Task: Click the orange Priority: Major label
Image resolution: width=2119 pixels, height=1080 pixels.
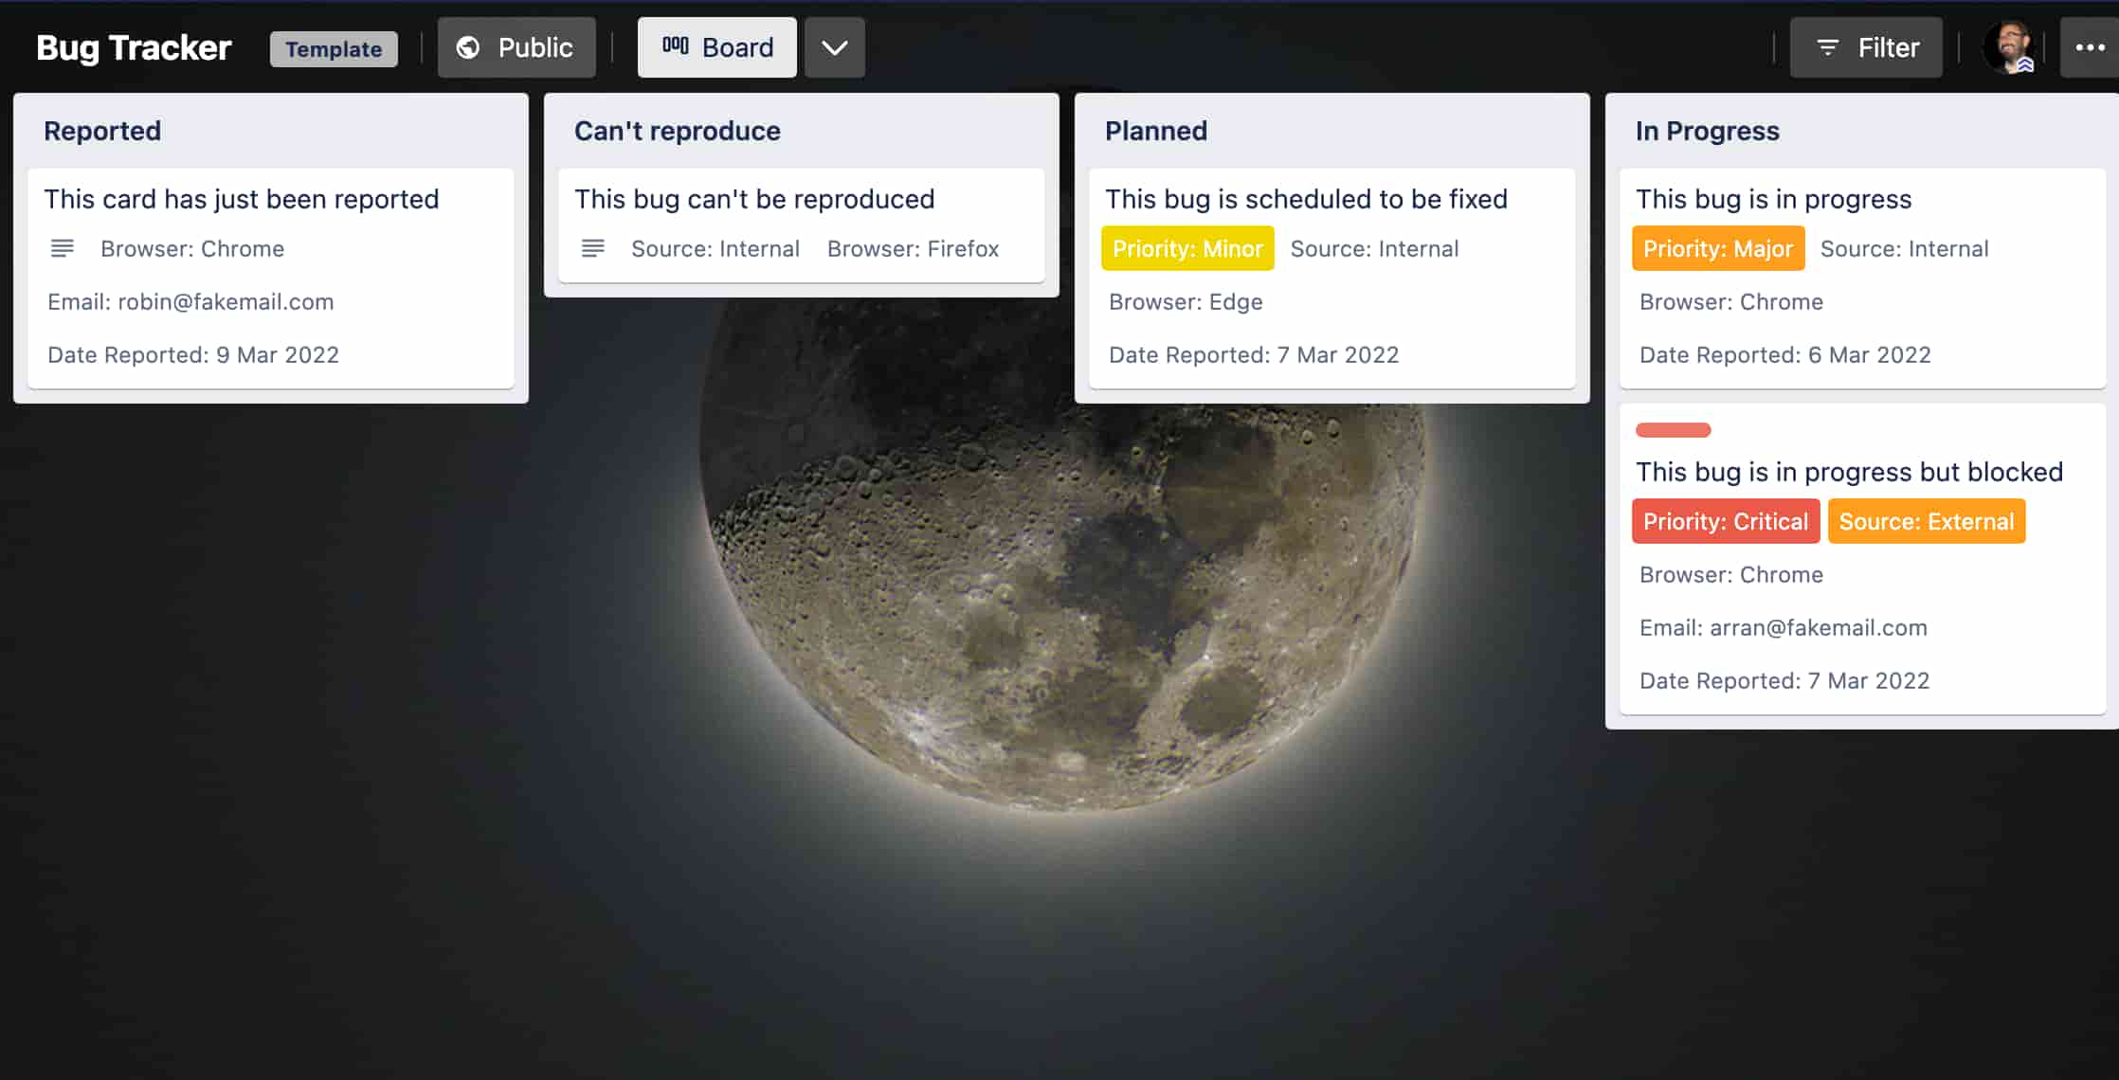Action: pos(1718,248)
